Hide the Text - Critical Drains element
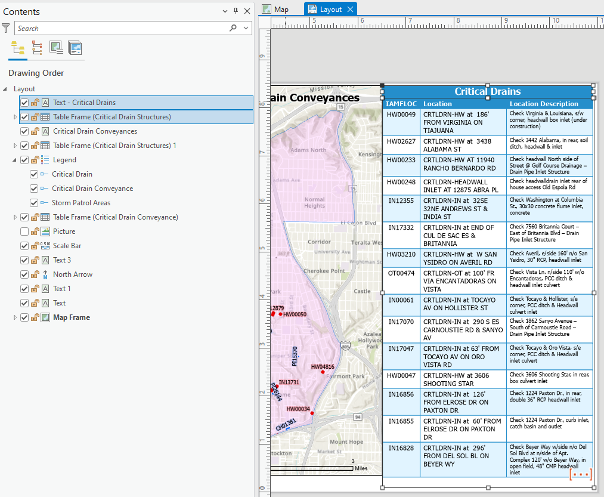 (24, 103)
